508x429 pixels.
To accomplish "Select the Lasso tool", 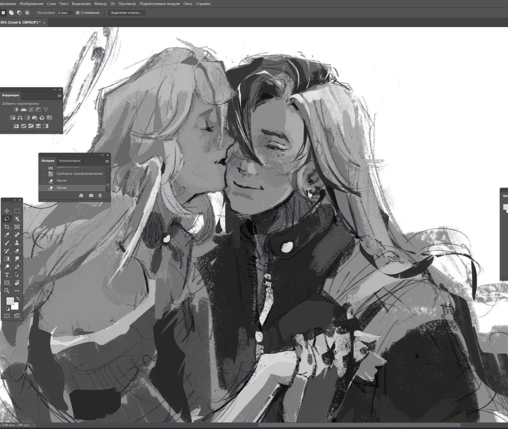I will click(6, 219).
